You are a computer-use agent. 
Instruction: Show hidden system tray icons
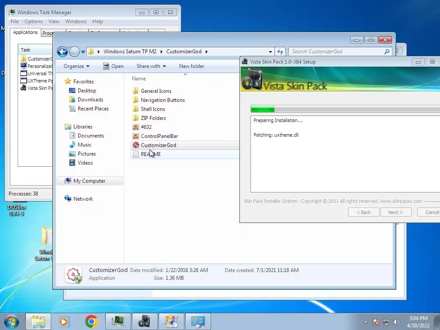pos(365,322)
